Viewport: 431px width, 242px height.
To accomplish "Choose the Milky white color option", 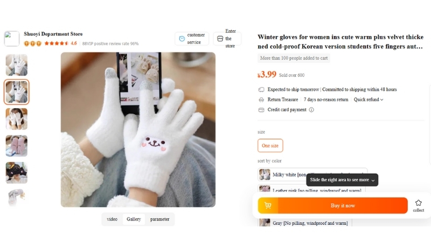I will [x=312, y=174].
